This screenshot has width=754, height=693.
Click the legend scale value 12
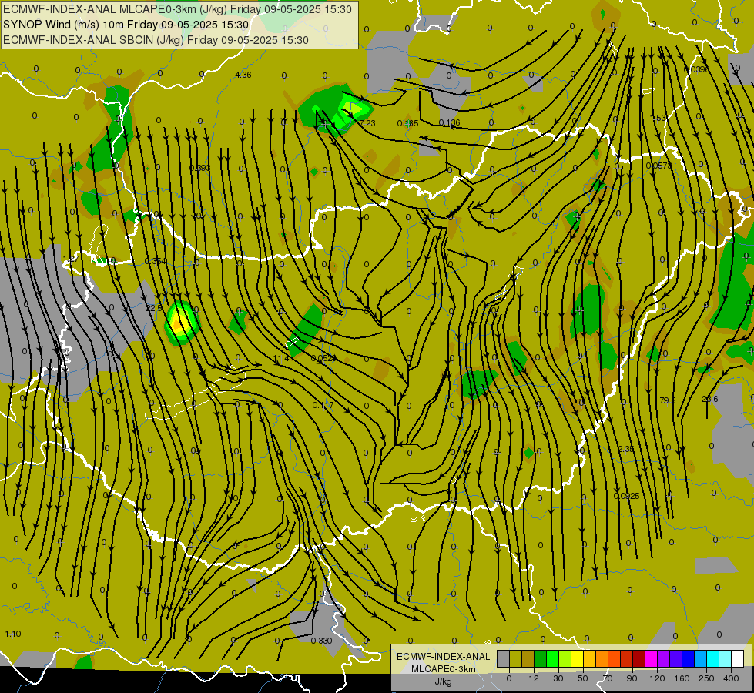click(x=534, y=678)
